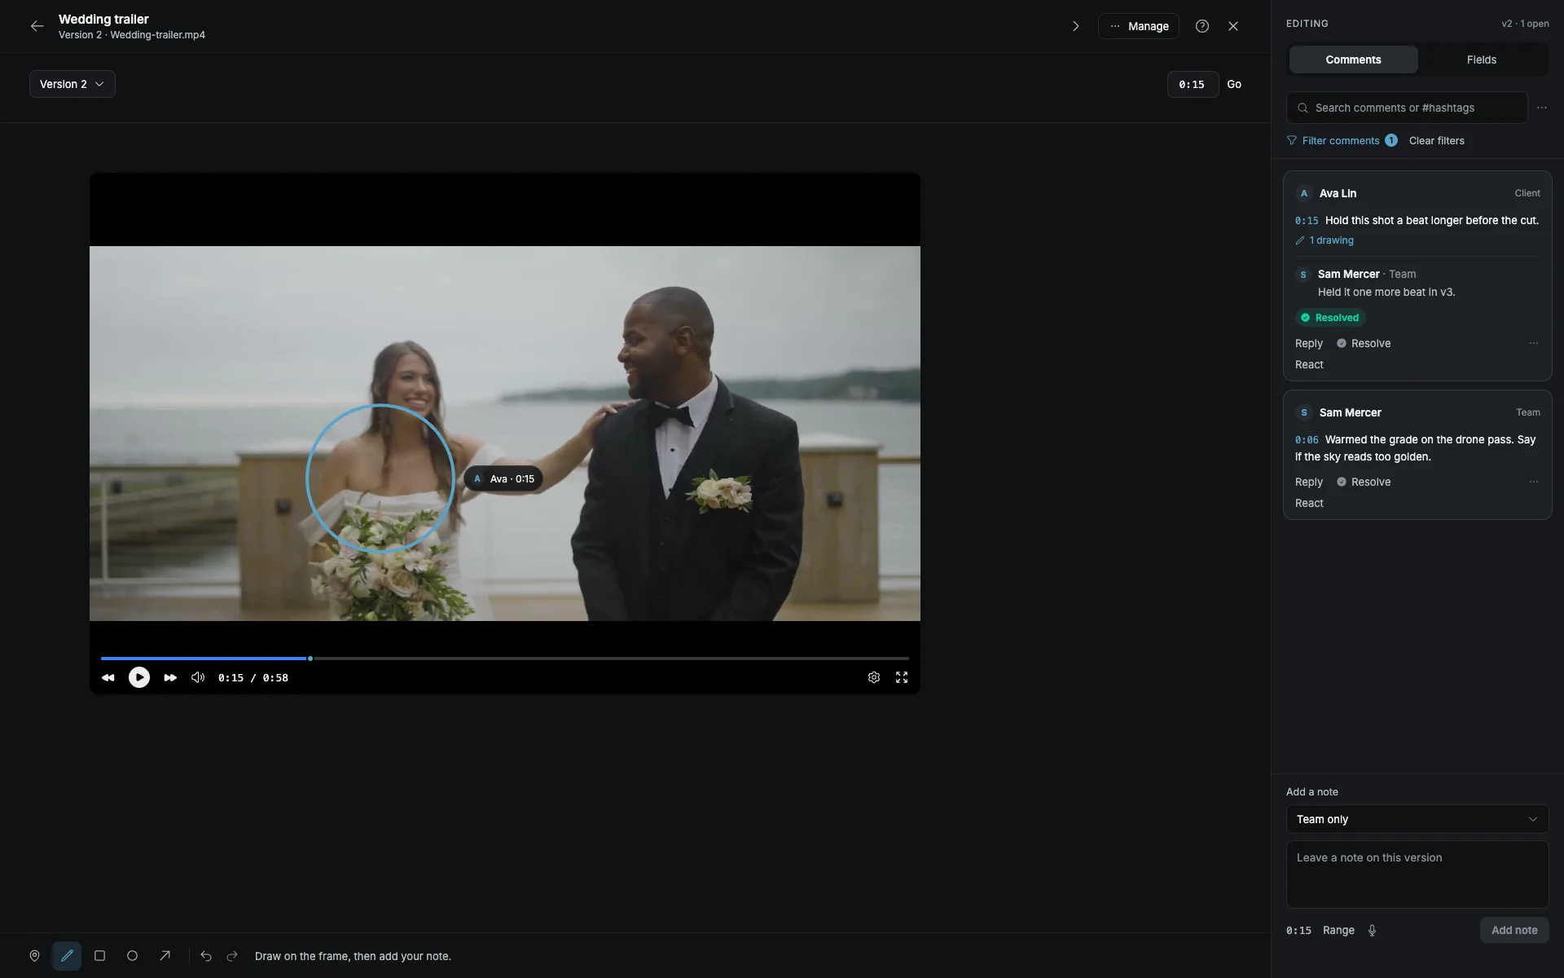Focus the Search comments or #hashtags field
This screenshot has width=1564, height=978.
click(1407, 108)
